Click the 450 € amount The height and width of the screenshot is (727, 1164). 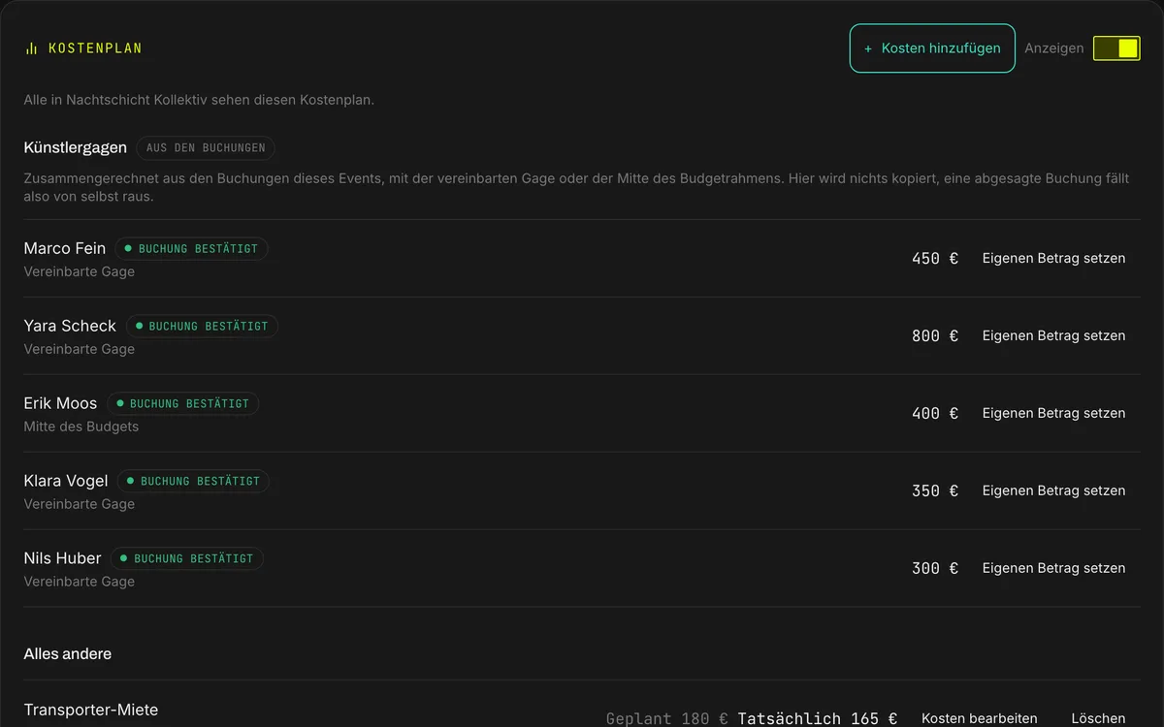pyautogui.click(x=935, y=259)
